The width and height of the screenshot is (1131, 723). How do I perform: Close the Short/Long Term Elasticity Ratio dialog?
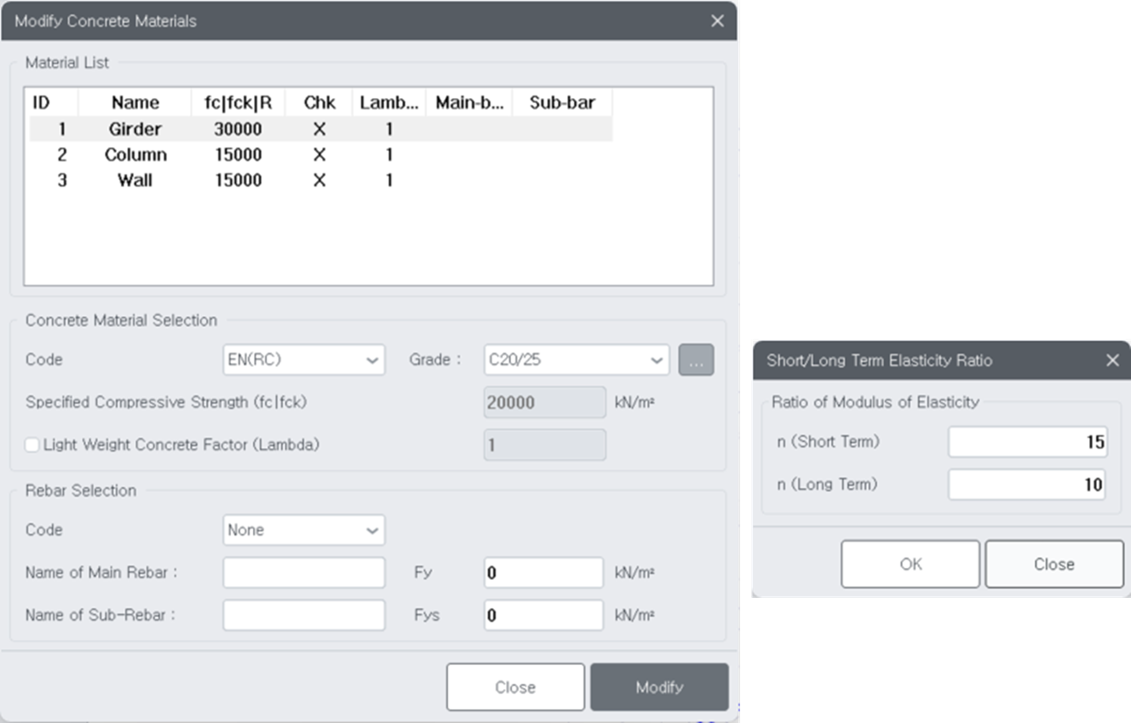1112,360
